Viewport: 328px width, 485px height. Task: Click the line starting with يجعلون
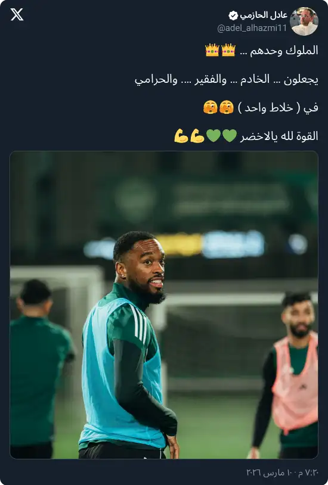(227, 79)
